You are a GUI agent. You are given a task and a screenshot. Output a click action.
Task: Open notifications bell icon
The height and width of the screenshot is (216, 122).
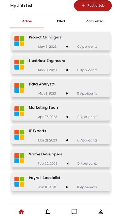[x=48, y=212]
